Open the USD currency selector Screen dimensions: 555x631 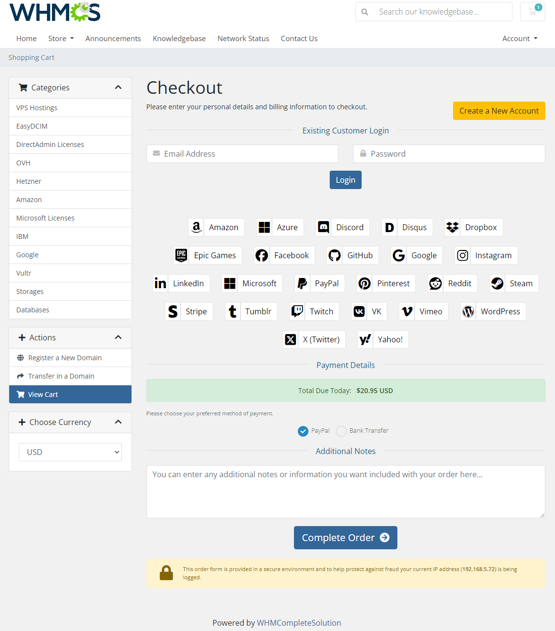tap(70, 452)
